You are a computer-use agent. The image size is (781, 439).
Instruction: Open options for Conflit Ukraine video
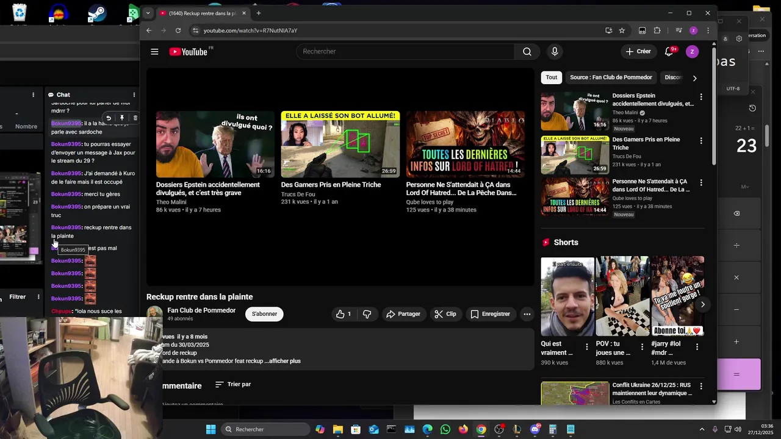click(700, 387)
